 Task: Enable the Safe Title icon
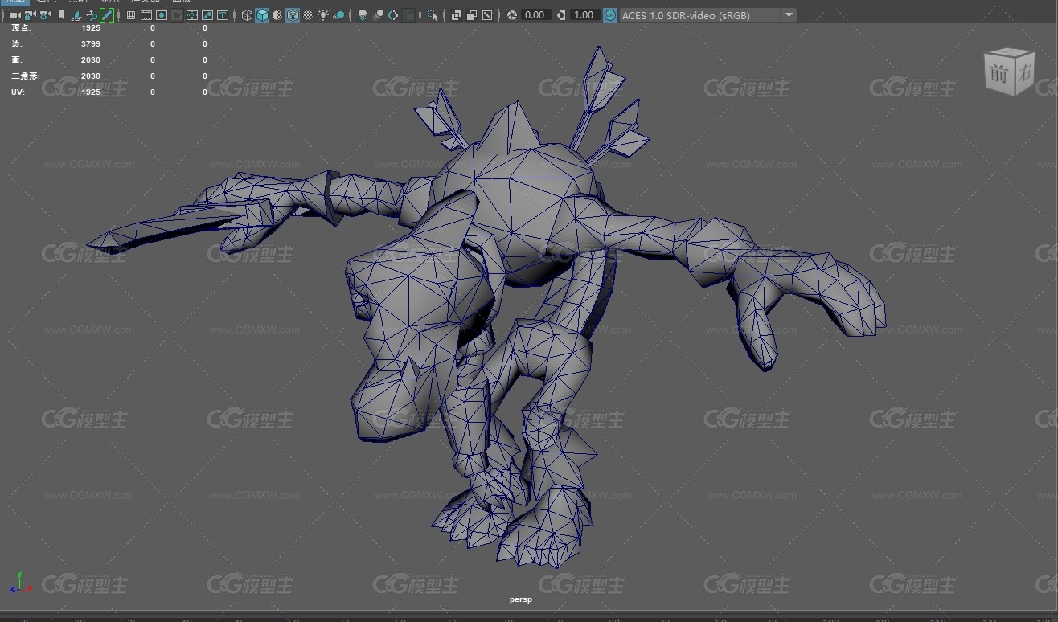pos(222,15)
